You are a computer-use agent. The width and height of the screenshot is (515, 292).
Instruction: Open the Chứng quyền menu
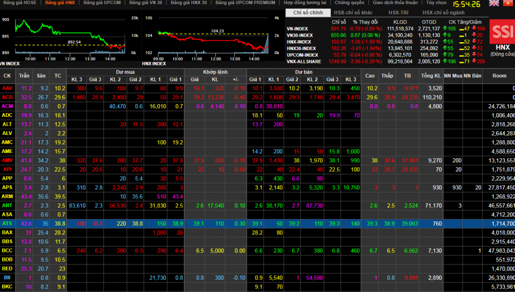[x=349, y=3]
